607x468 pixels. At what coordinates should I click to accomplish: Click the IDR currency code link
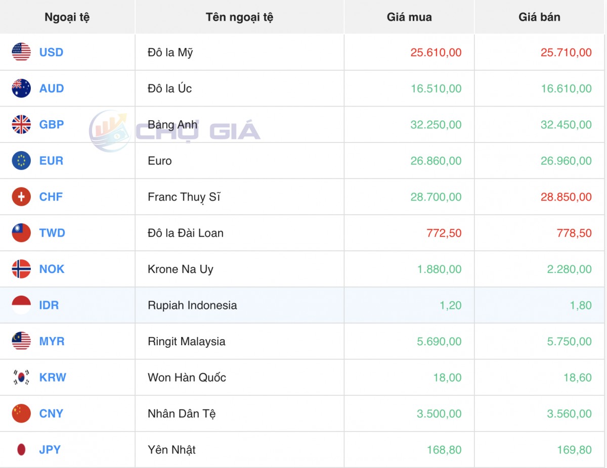pyautogui.click(x=49, y=305)
